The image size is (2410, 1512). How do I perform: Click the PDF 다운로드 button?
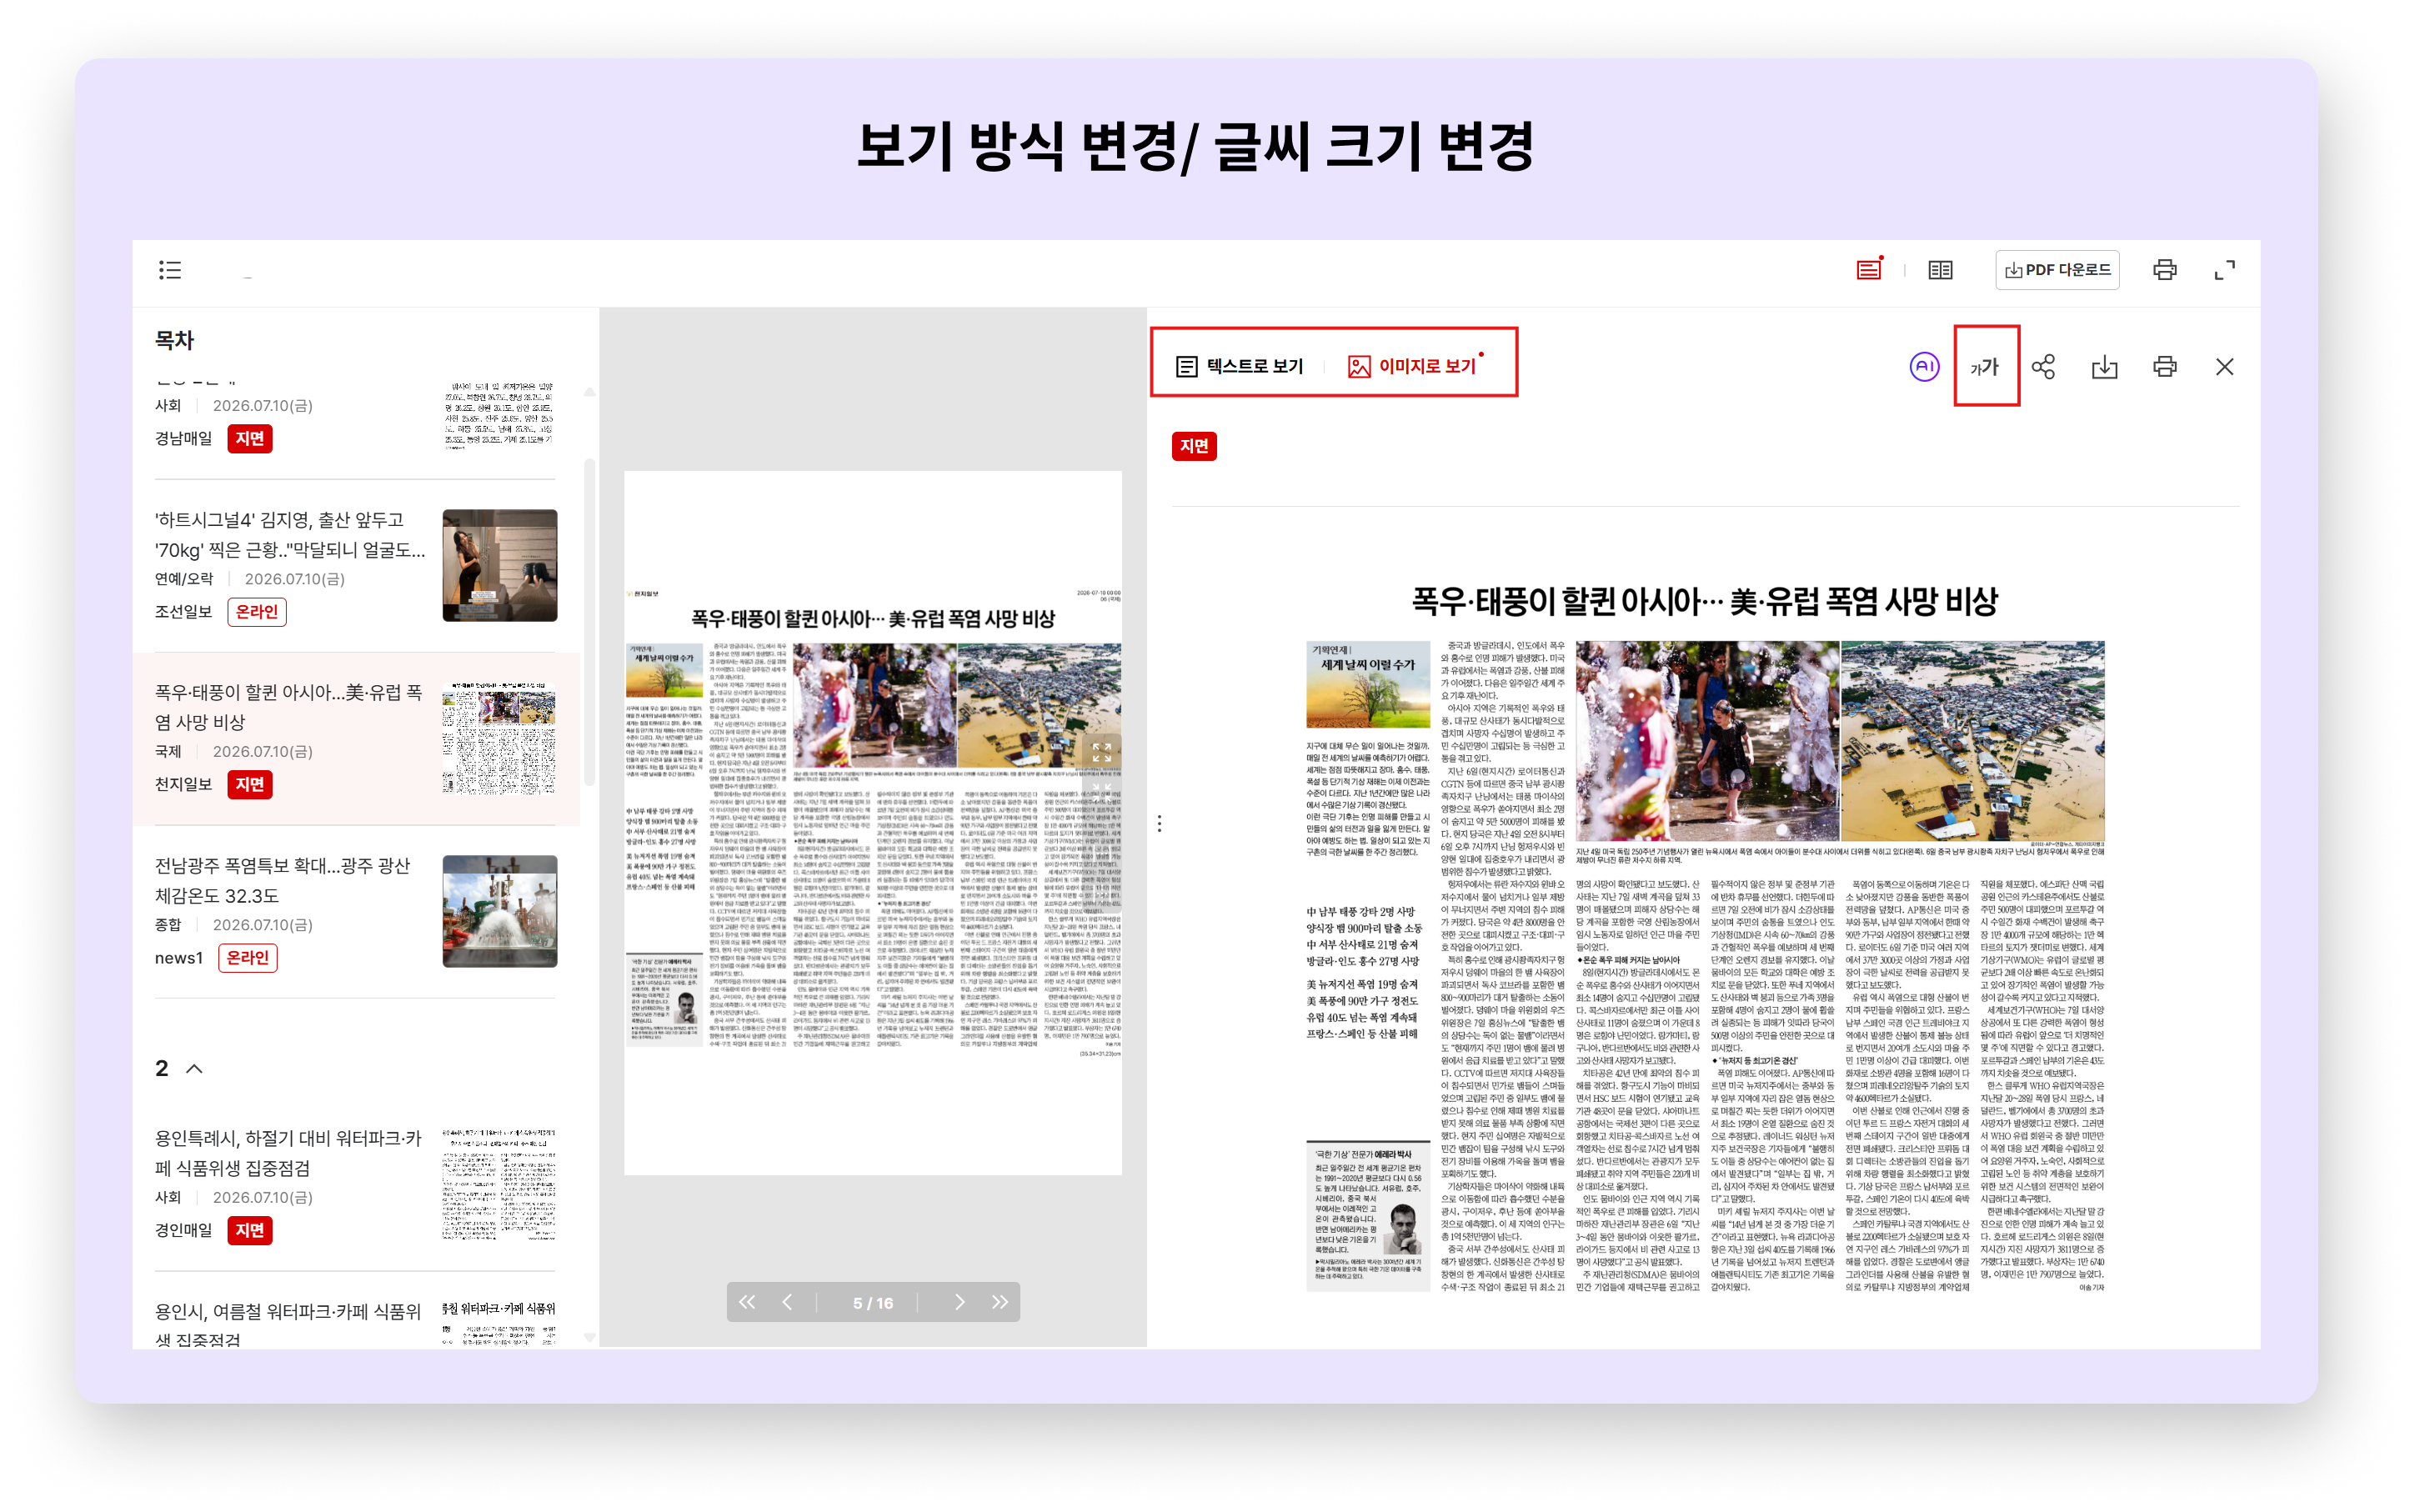tap(2057, 270)
